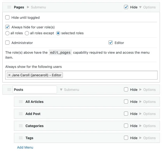Click the Add Post drag handle icon
162x152 pixels.
[21, 114]
